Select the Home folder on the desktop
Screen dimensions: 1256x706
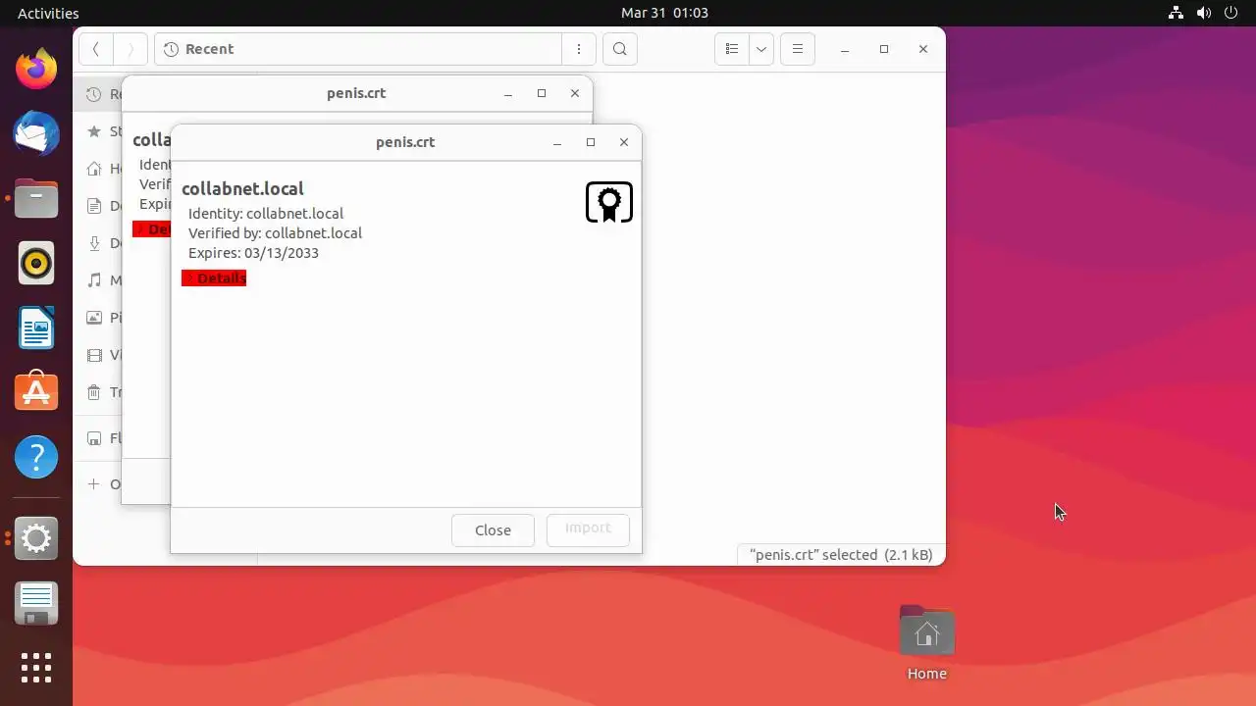click(x=926, y=643)
